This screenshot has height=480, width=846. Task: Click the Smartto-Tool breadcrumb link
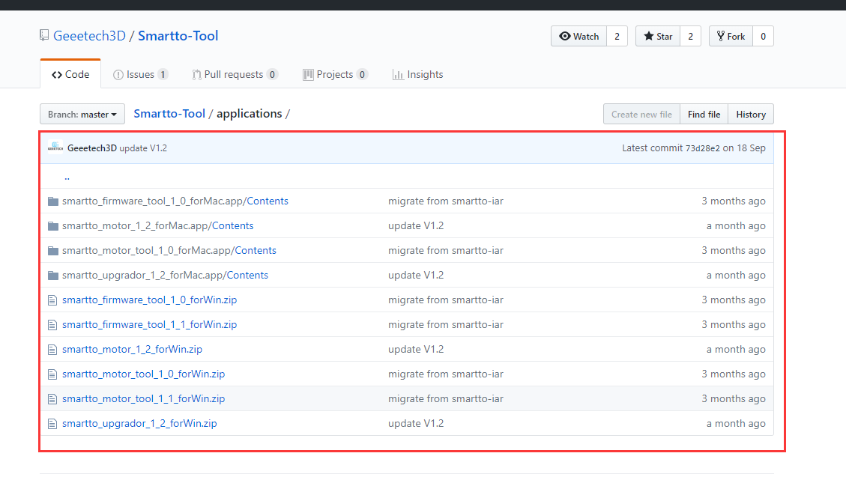pos(169,114)
